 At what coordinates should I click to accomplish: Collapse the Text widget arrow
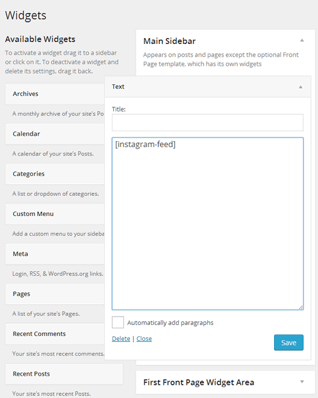301,87
